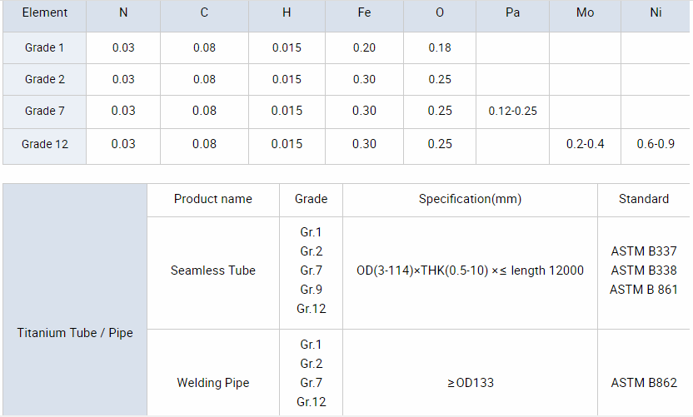Click the Ni column header
The width and height of the screenshot is (693, 417).
[x=655, y=13]
